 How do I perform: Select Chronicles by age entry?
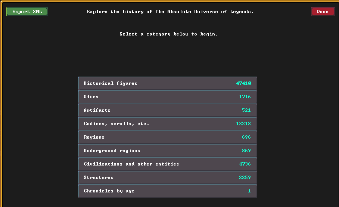pos(168,191)
